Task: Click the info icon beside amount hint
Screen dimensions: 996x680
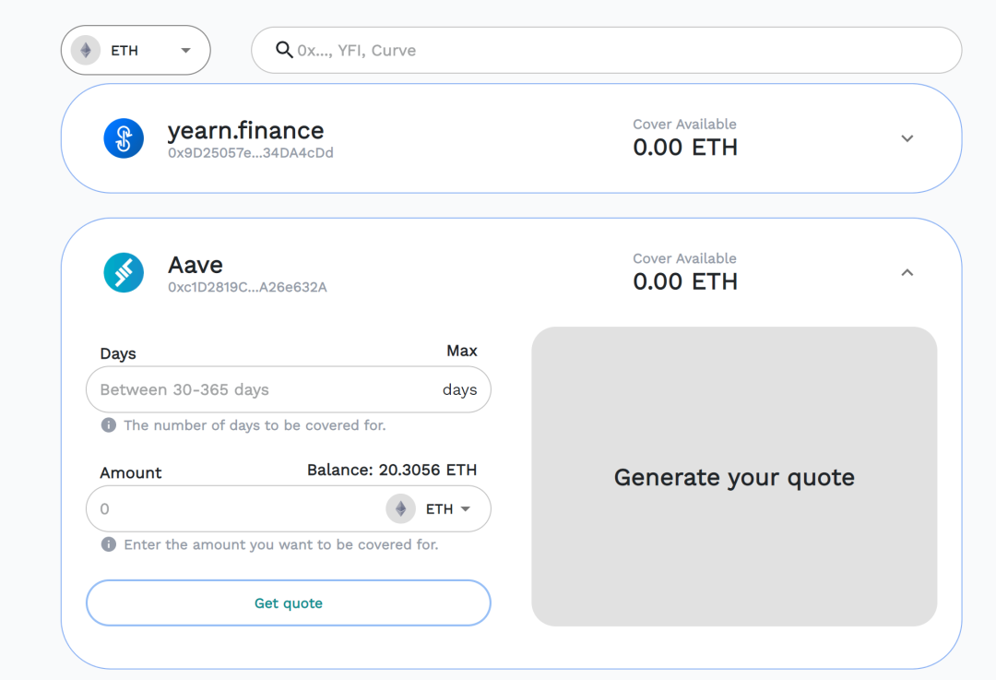Action: [x=109, y=544]
